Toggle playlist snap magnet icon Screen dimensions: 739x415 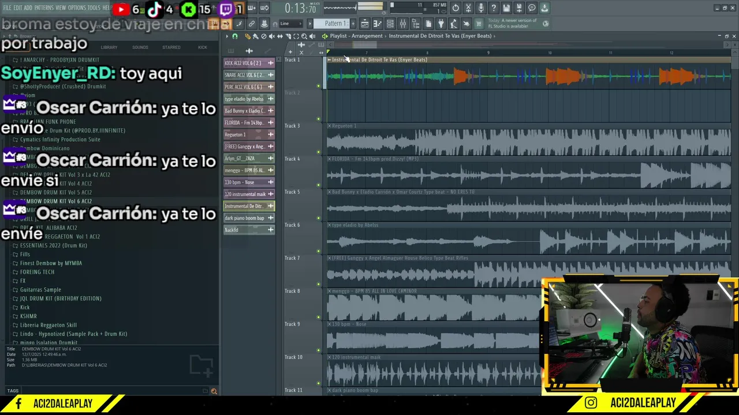235,36
